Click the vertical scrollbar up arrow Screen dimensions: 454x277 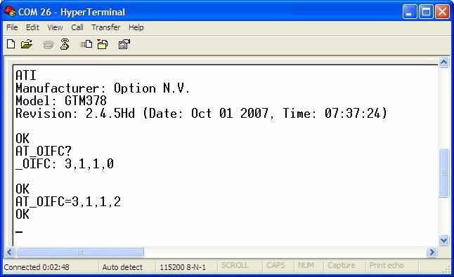pos(443,62)
